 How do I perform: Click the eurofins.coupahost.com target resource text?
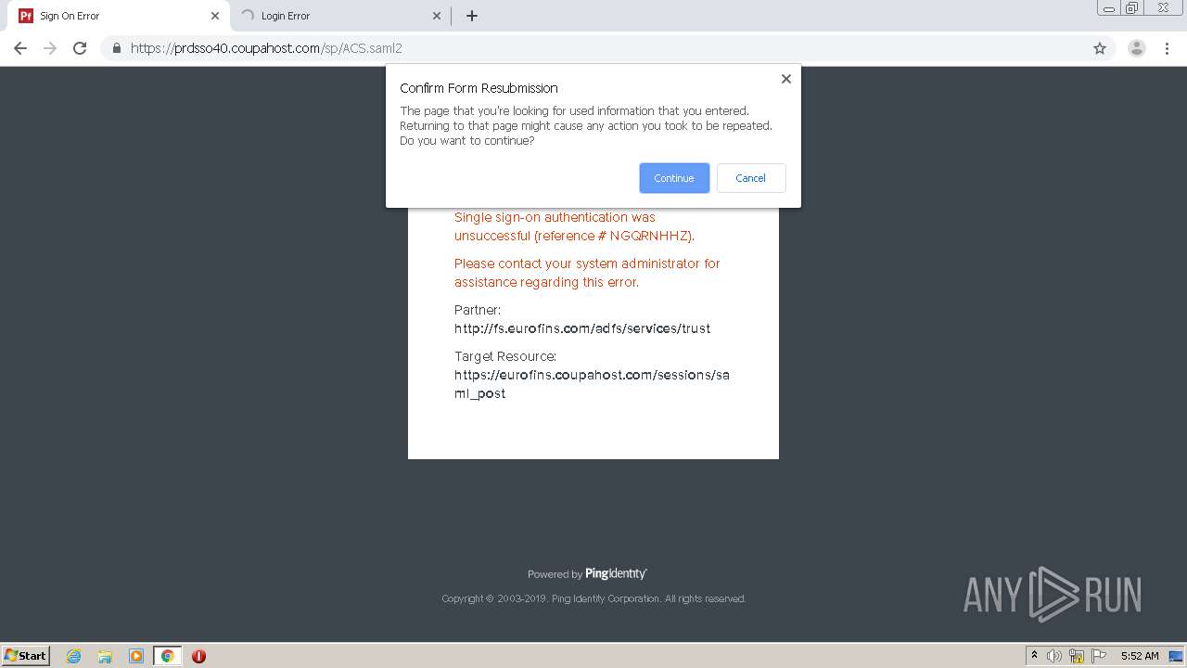pyautogui.click(x=592, y=384)
